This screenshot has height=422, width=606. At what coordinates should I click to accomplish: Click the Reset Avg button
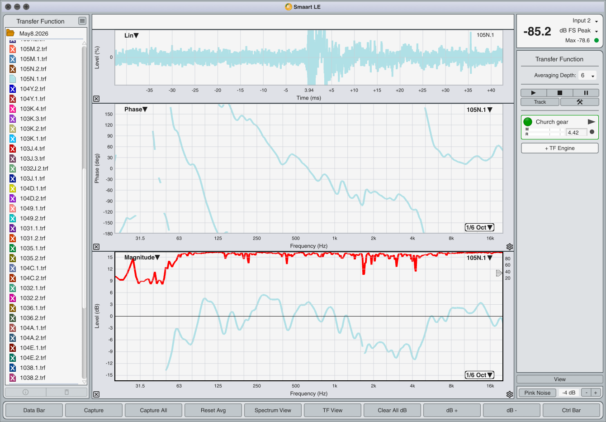pyautogui.click(x=213, y=410)
